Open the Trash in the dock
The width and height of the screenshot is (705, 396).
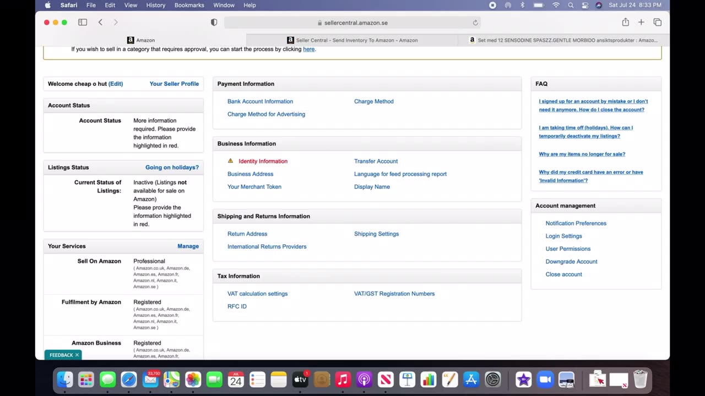[640, 380]
